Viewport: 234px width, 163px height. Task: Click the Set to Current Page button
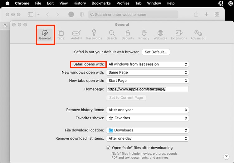pos(126,97)
